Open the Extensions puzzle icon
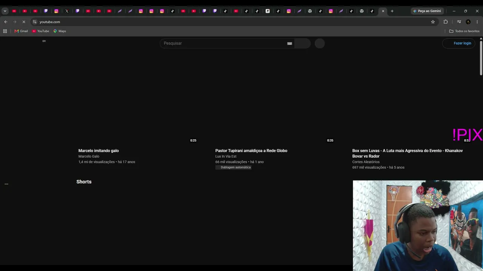483x271 pixels. click(446, 22)
